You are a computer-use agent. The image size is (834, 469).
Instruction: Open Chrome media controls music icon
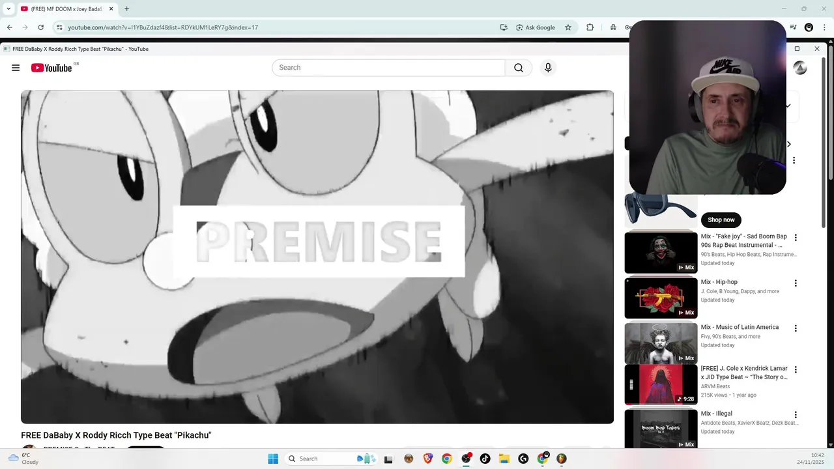point(793,27)
